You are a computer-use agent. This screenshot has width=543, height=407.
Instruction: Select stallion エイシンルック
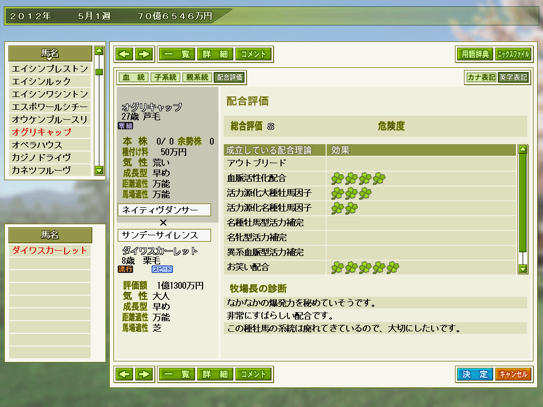50,81
